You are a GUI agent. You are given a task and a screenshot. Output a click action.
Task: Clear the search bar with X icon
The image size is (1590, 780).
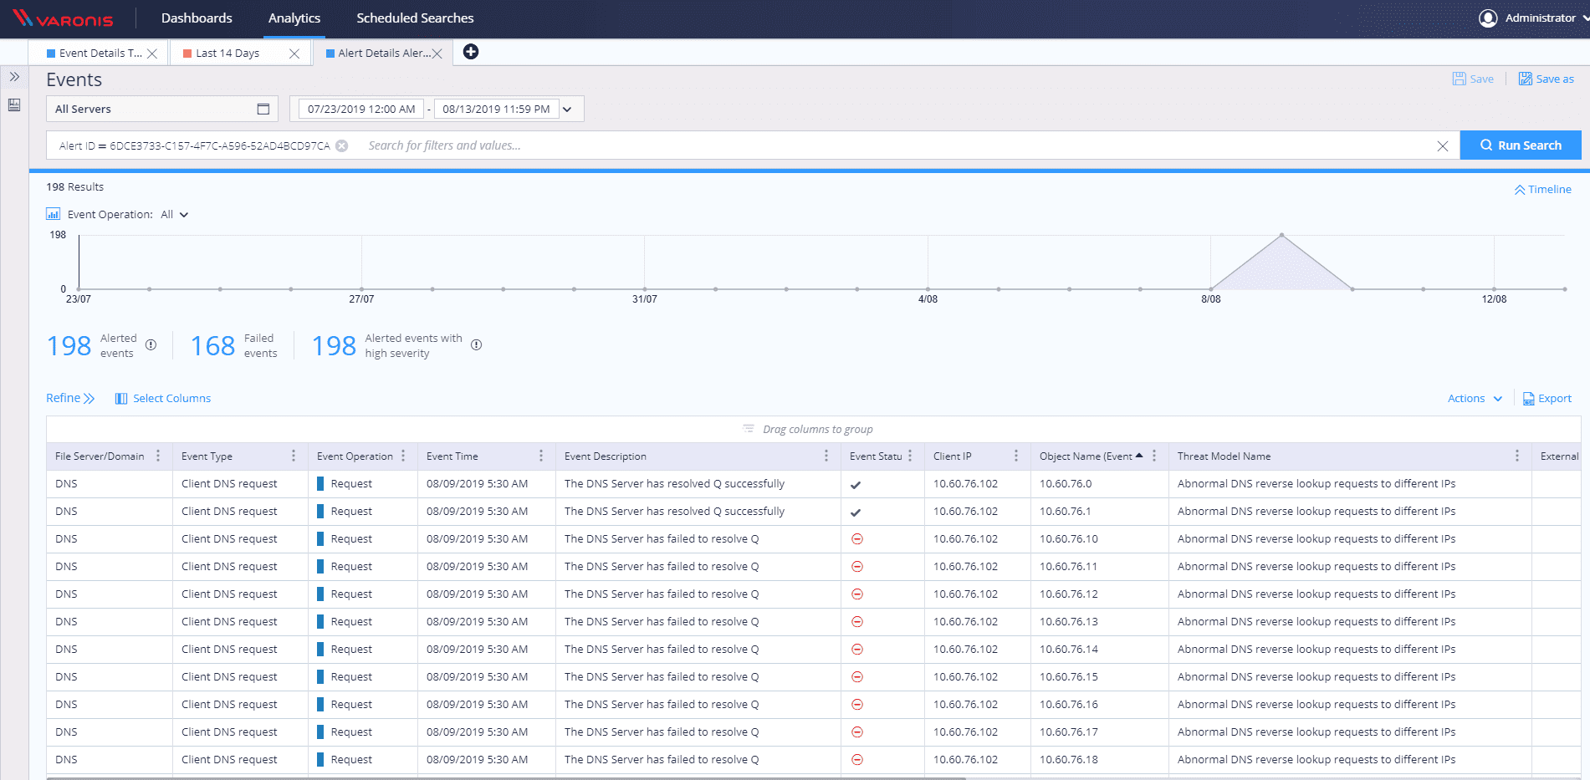(x=1442, y=145)
